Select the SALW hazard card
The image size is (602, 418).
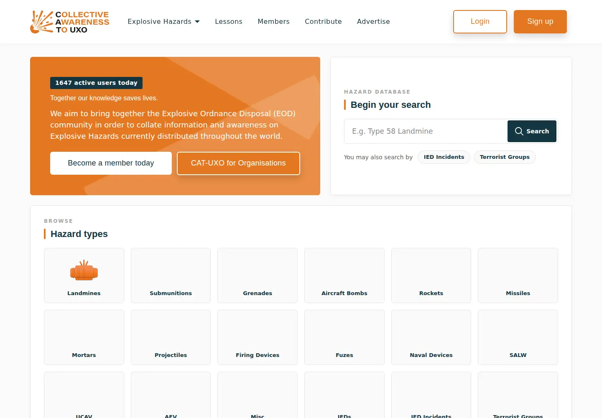(518, 337)
